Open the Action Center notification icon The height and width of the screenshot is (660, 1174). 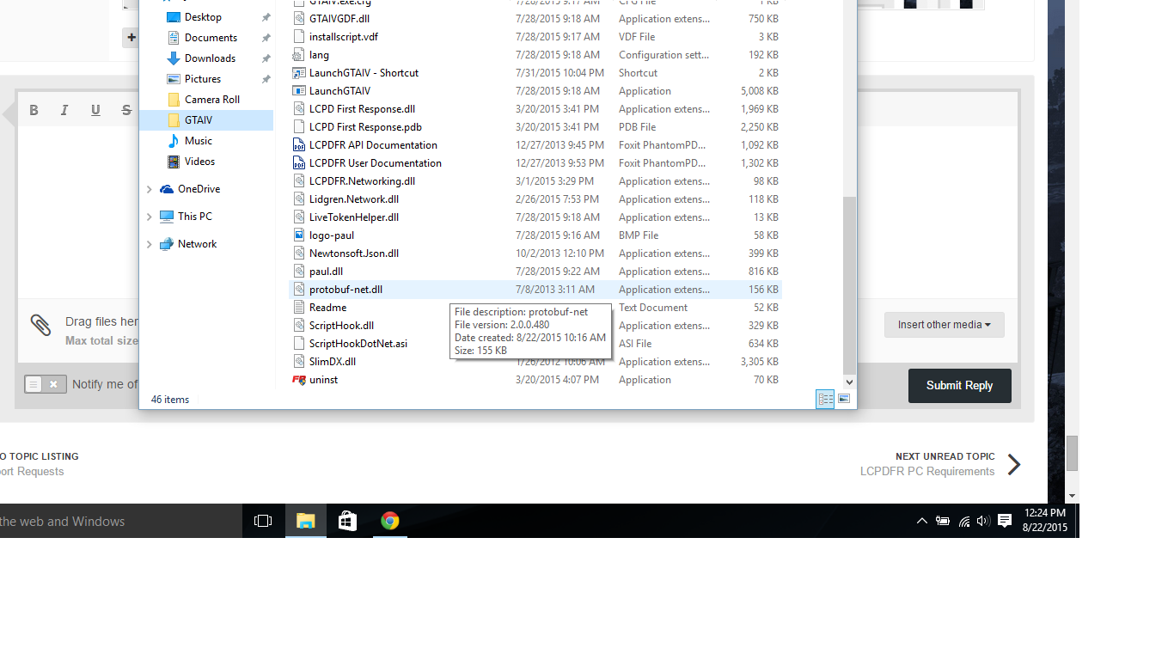[1004, 521]
